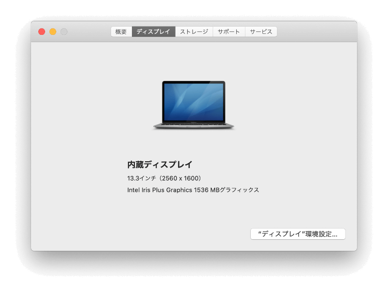Image resolution: width=388 pixels, height=292 pixels.
Task: Open "ディスプレイ"環境設定 preferences
Action: click(x=297, y=234)
